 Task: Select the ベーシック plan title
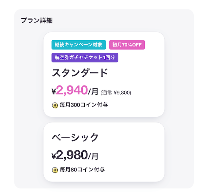(x=75, y=137)
